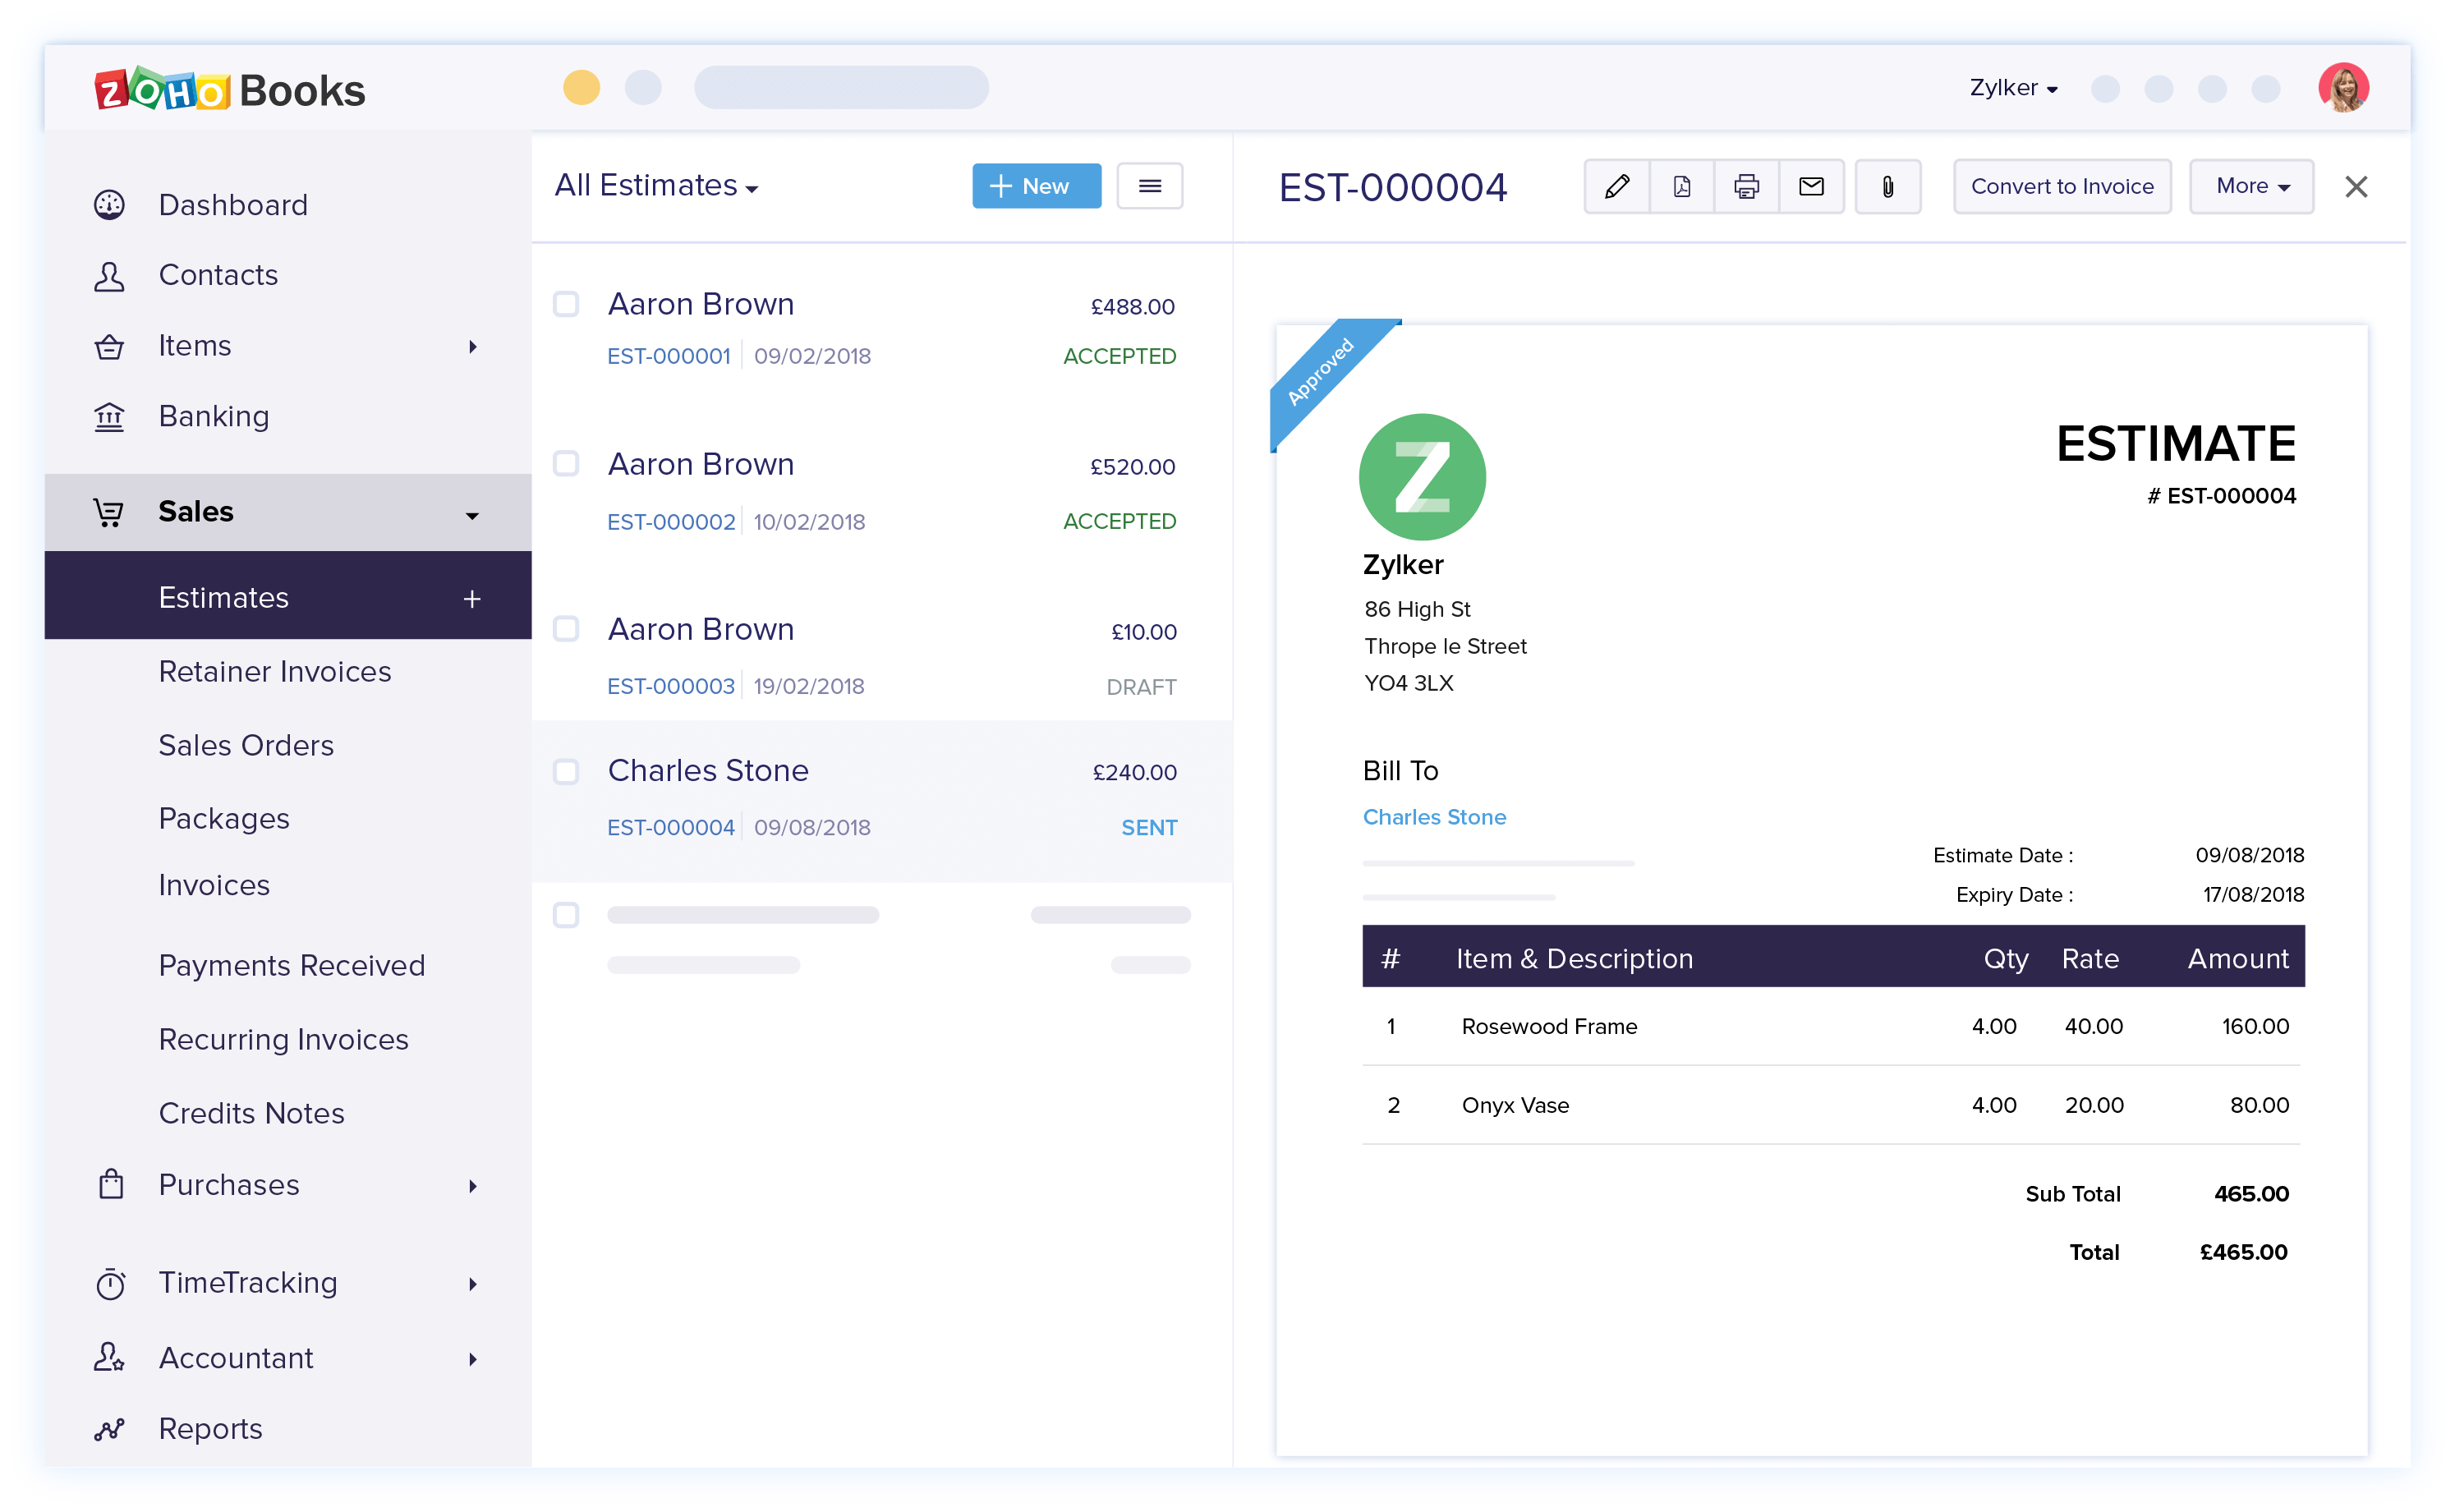The width and height of the screenshot is (2455, 1512).
Task: Check the box for the £10.00 draft estimate
Action: (566, 629)
